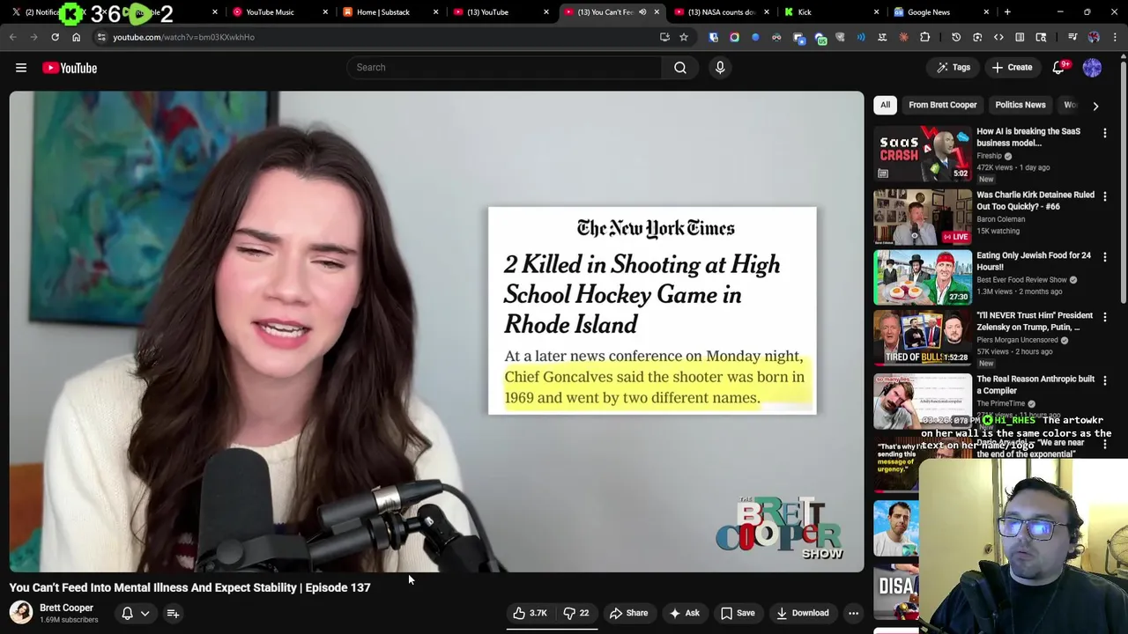The width and height of the screenshot is (1128, 634).
Task: Click the address bar URL
Action: coord(183,37)
